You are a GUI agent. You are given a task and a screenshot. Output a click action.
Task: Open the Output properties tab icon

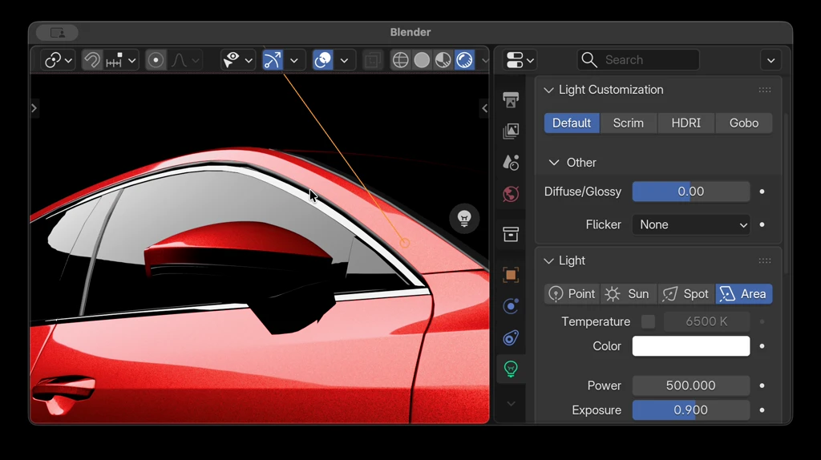point(511,99)
